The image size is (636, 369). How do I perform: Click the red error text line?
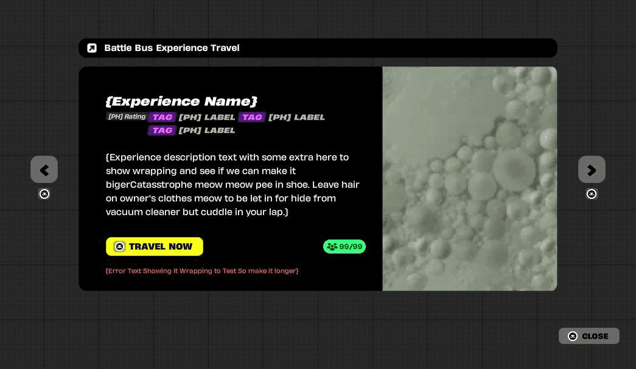pos(202,271)
